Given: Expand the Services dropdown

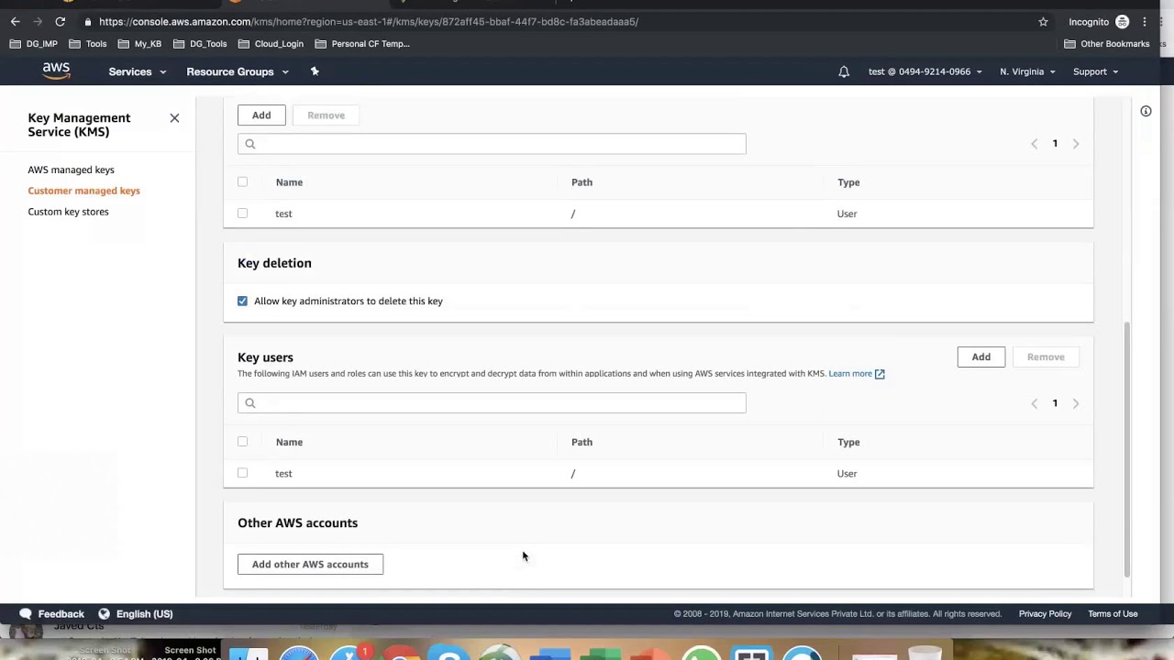Looking at the screenshot, I should click(138, 71).
